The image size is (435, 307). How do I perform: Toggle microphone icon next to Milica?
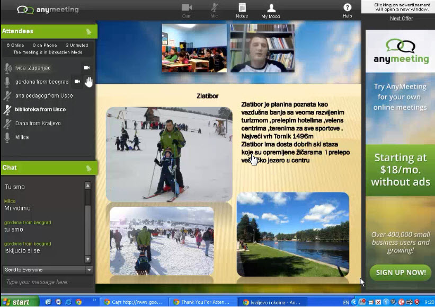[x=7, y=137]
